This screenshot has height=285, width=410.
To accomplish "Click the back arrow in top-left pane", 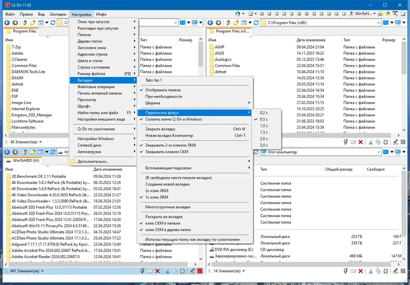I will pyautogui.click(x=7, y=23).
